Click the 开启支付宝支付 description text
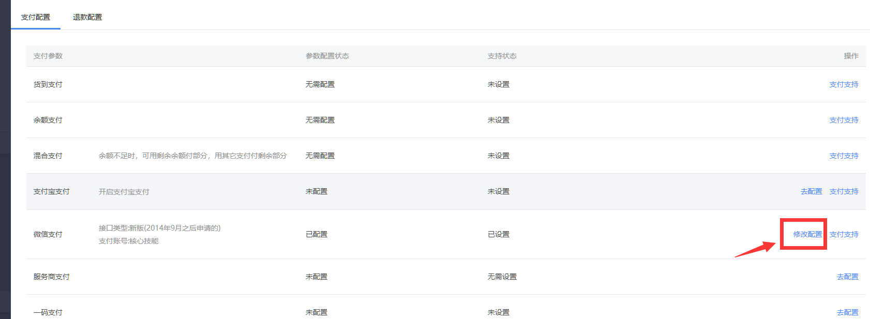870x319 pixels. (124, 192)
